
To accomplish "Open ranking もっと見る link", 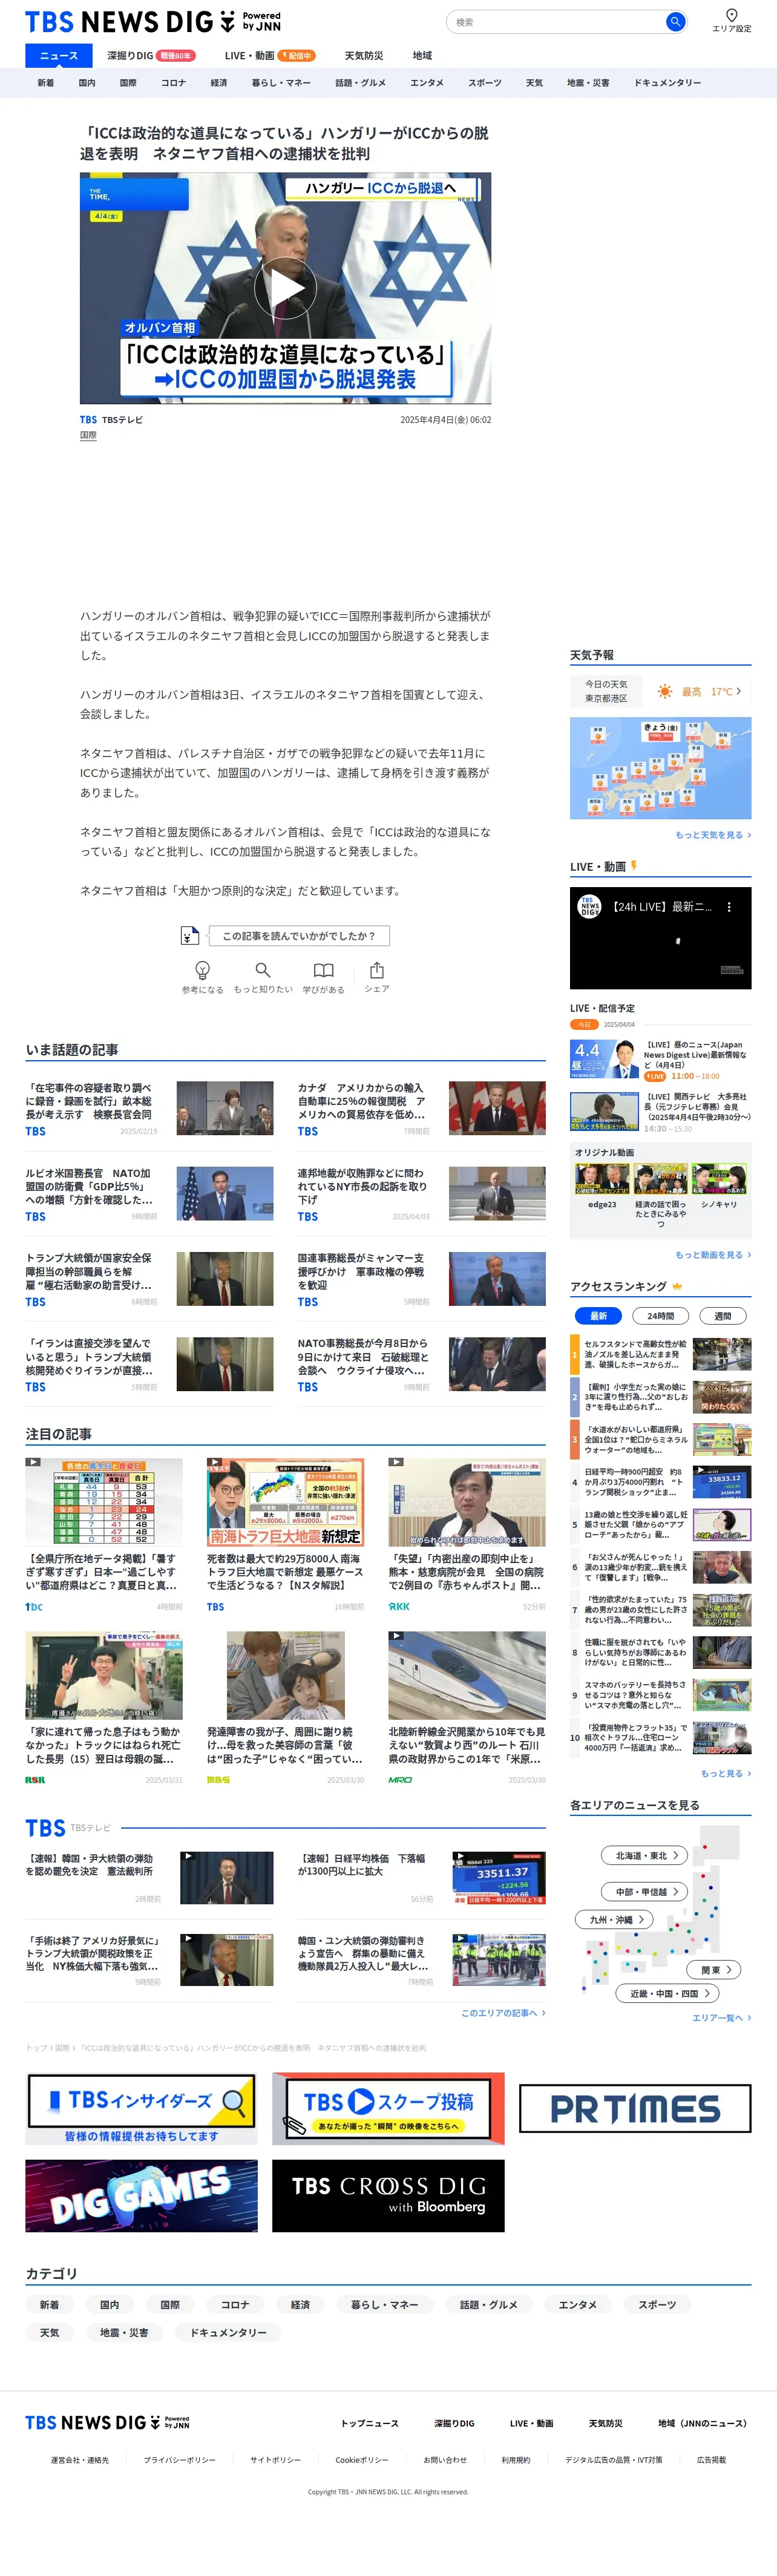I will [x=725, y=1773].
